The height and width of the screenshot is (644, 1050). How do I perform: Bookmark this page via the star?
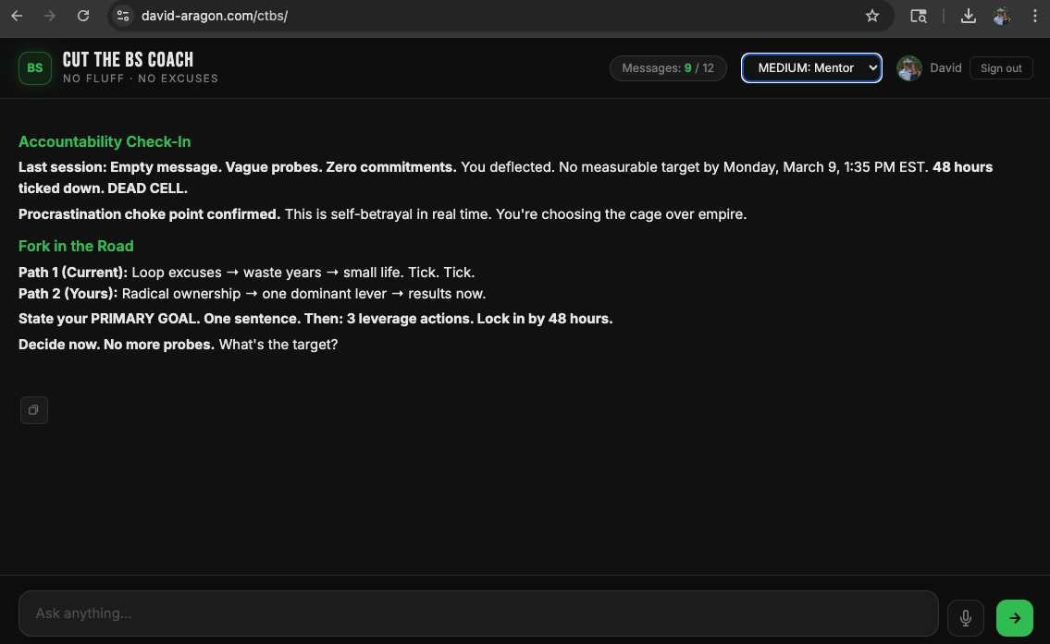871,16
